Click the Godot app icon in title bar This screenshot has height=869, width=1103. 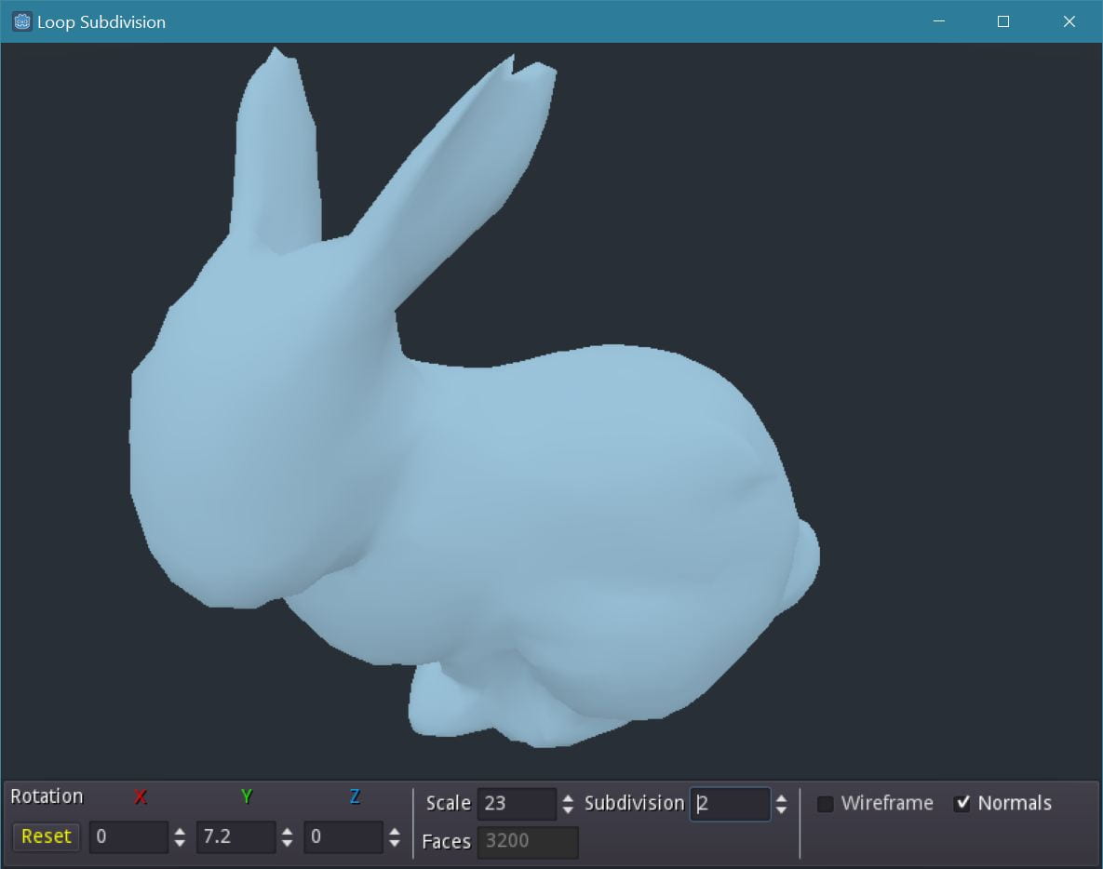point(21,21)
